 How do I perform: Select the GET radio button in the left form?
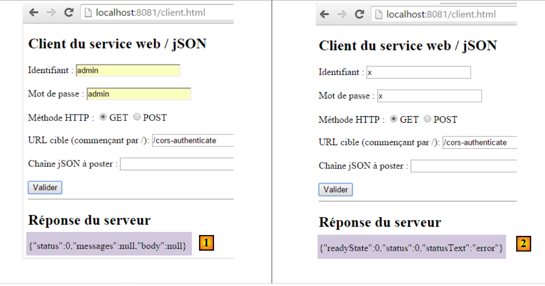tap(103, 118)
